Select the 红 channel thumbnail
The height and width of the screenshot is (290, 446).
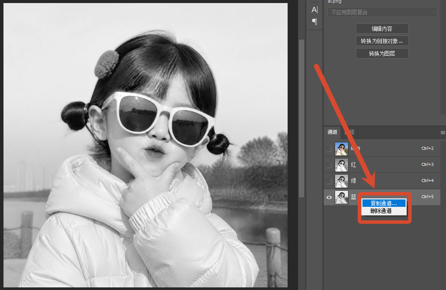(341, 165)
